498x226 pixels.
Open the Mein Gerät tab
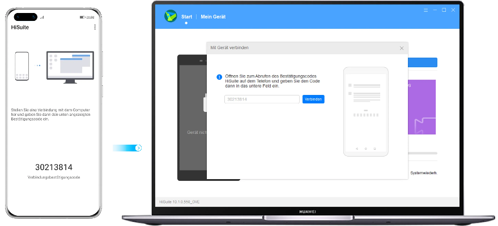pyautogui.click(x=213, y=17)
